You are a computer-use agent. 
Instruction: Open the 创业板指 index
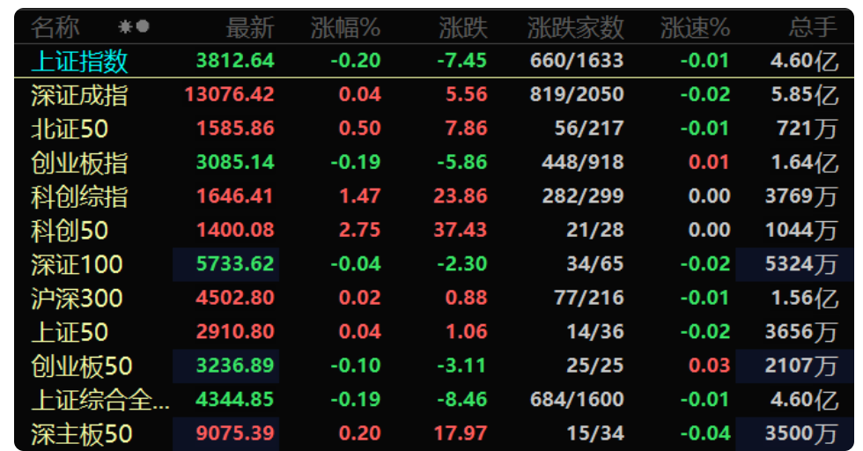point(80,163)
